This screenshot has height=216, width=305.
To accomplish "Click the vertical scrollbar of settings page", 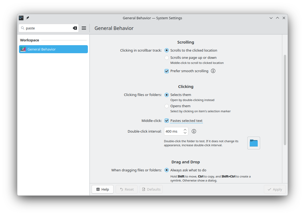I will (x=285, y=100).
